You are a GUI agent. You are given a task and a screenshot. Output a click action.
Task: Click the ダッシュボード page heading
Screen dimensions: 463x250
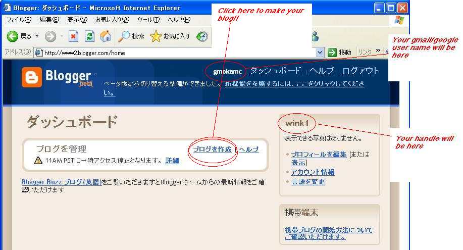click(x=72, y=122)
